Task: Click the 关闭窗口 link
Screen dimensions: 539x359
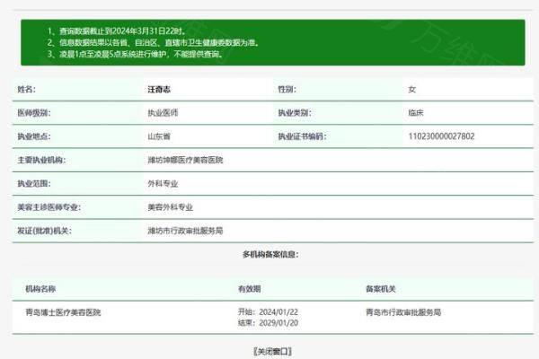Action: coord(272,352)
